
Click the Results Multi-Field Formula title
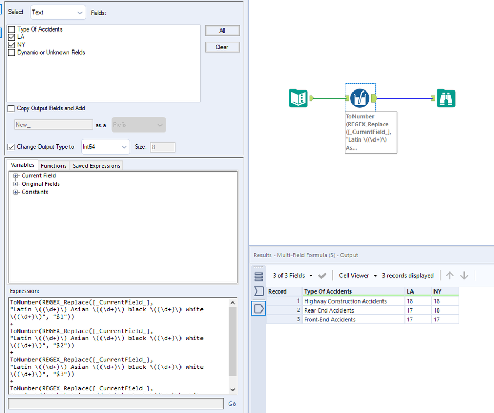pos(306,255)
